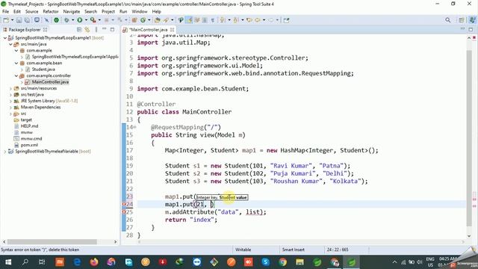
Task: Click the Open Type toolbar icon
Action: coord(158,20)
